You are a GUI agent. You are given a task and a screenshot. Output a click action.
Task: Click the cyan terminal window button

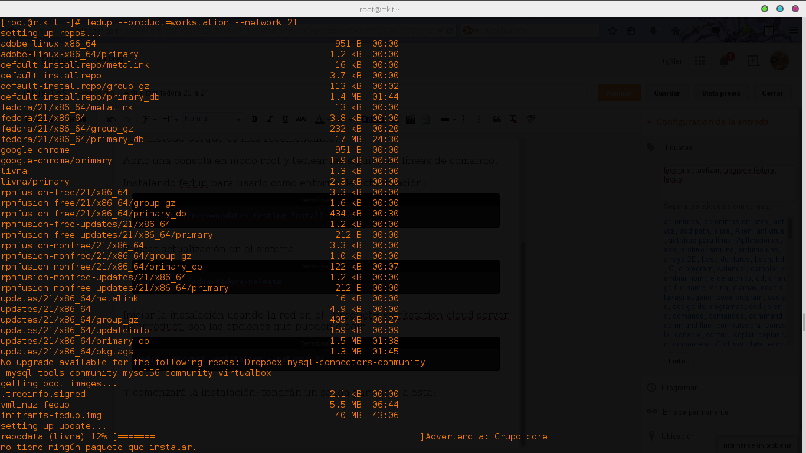(780, 9)
